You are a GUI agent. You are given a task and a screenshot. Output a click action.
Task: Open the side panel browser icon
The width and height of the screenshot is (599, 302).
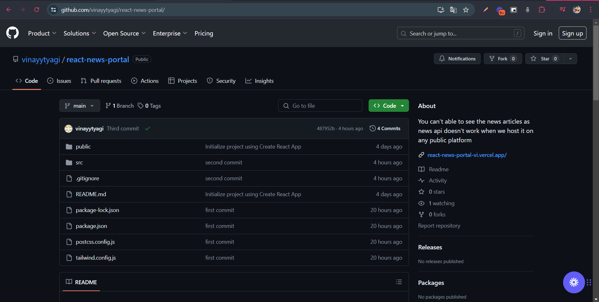(513, 10)
